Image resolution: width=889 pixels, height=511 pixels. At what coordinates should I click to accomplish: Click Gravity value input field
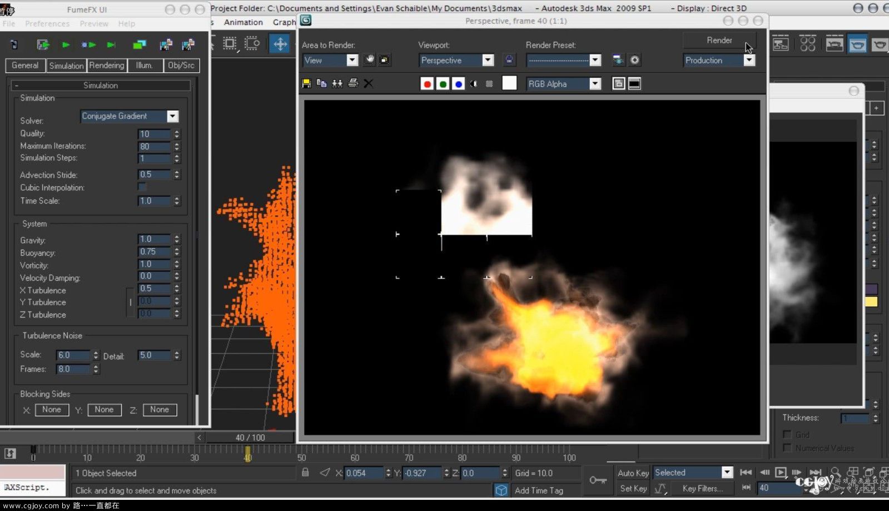tap(154, 239)
